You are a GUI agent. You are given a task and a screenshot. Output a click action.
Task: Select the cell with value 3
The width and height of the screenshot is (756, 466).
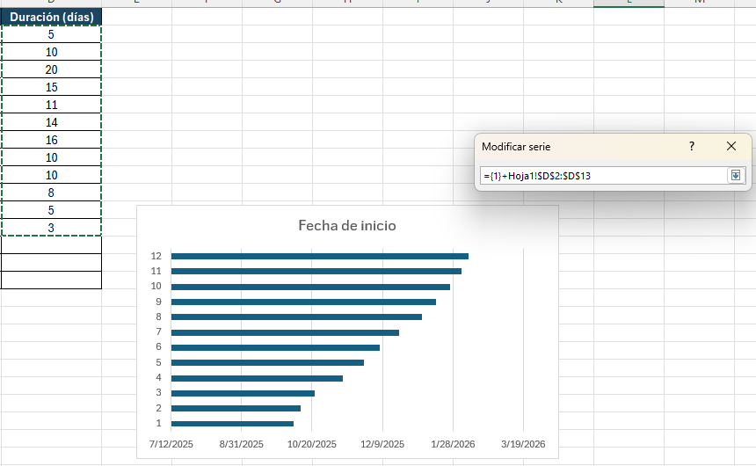51,228
